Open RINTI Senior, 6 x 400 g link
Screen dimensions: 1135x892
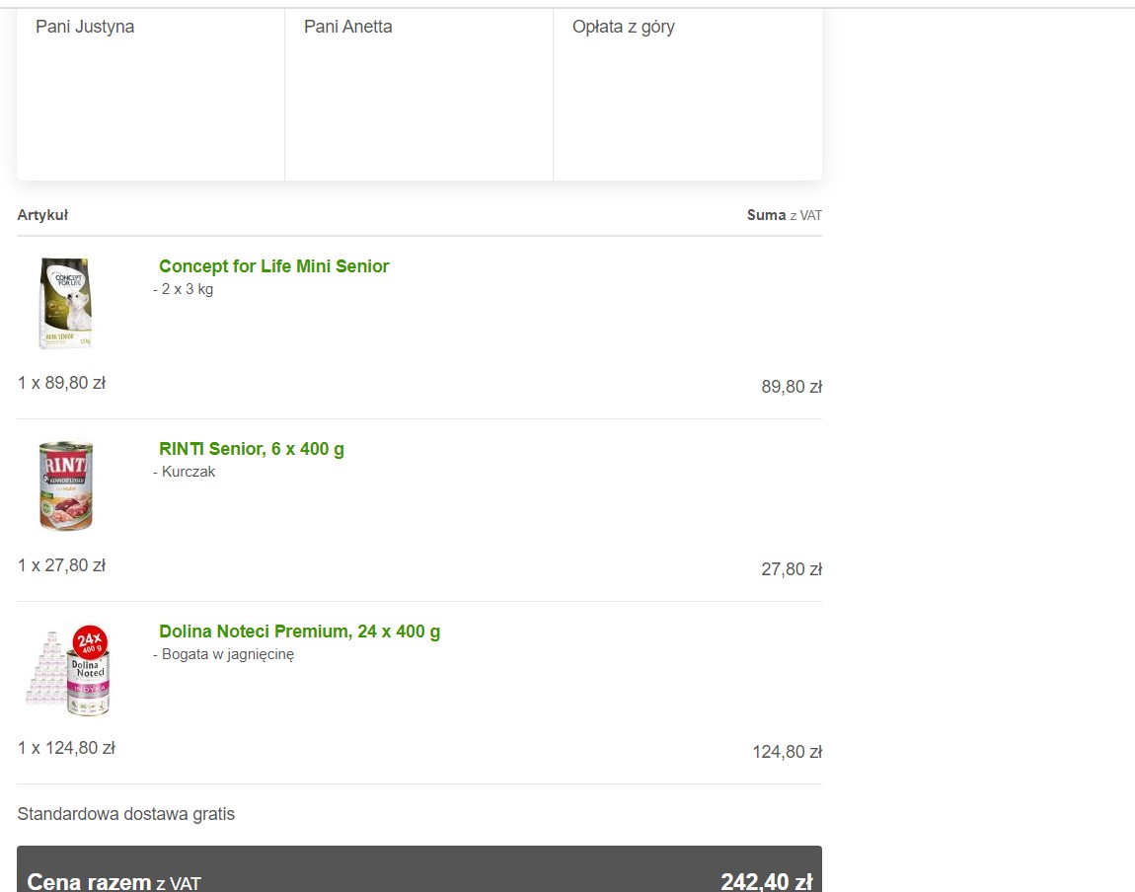251,449
